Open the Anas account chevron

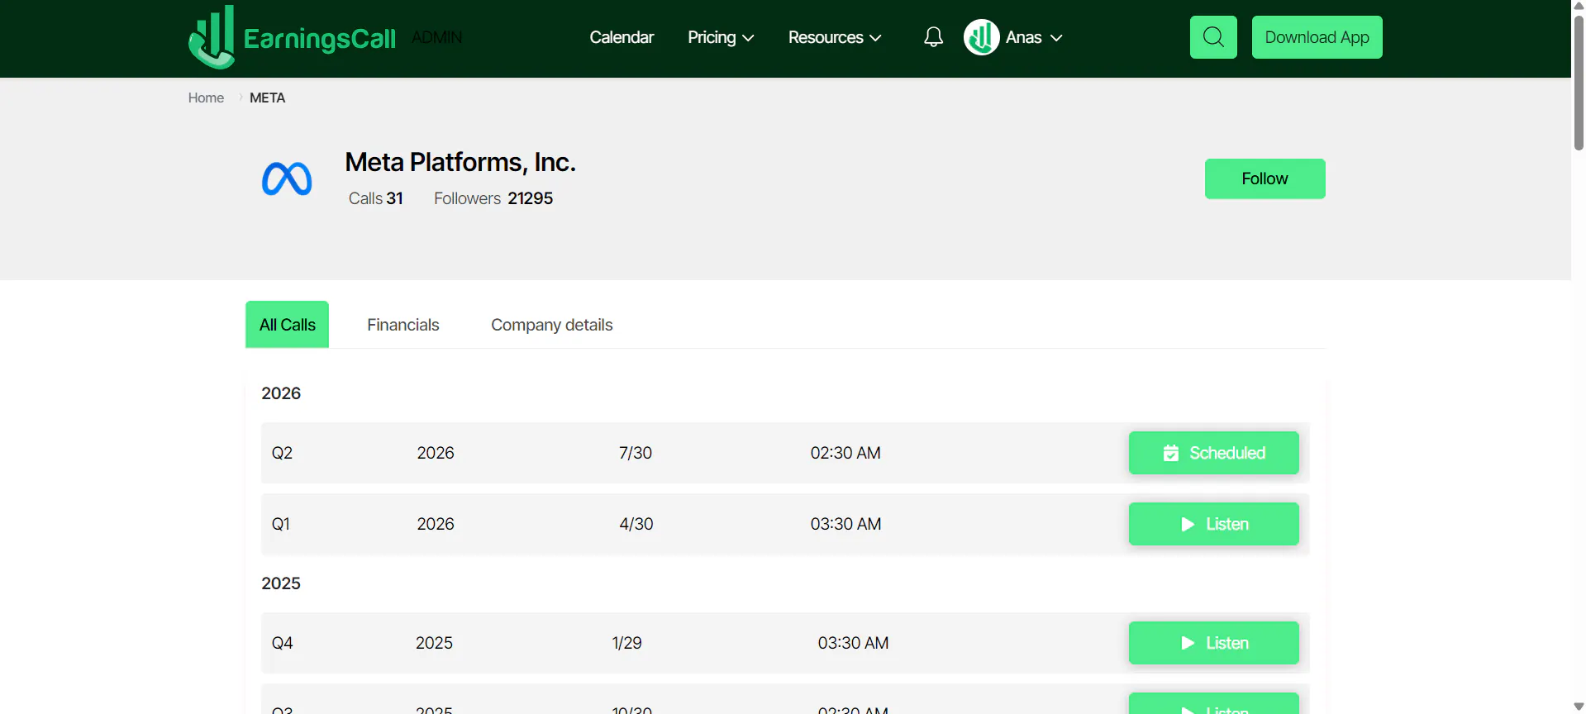pos(1056,38)
